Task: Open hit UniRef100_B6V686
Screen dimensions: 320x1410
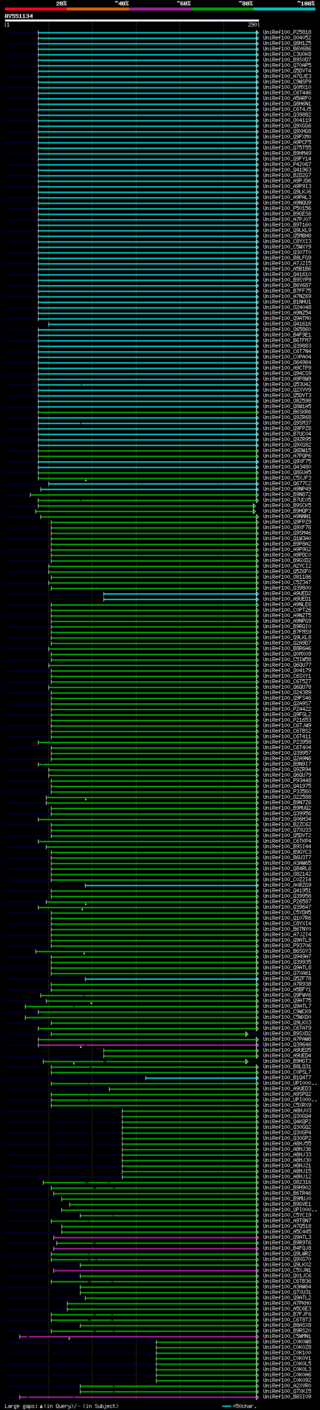Action: pyautogui.click(x=287, y=49)
